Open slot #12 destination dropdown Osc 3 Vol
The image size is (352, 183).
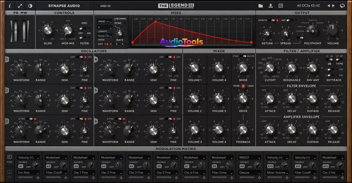click(x=332, y=172)
